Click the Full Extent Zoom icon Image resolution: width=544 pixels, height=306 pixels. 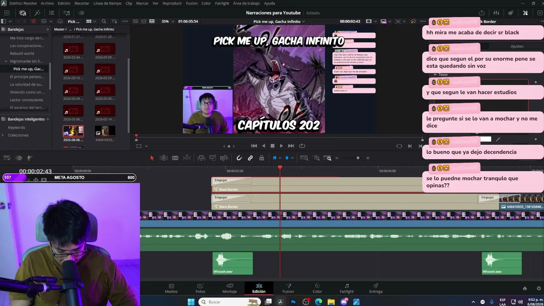(x=304, y=158)
